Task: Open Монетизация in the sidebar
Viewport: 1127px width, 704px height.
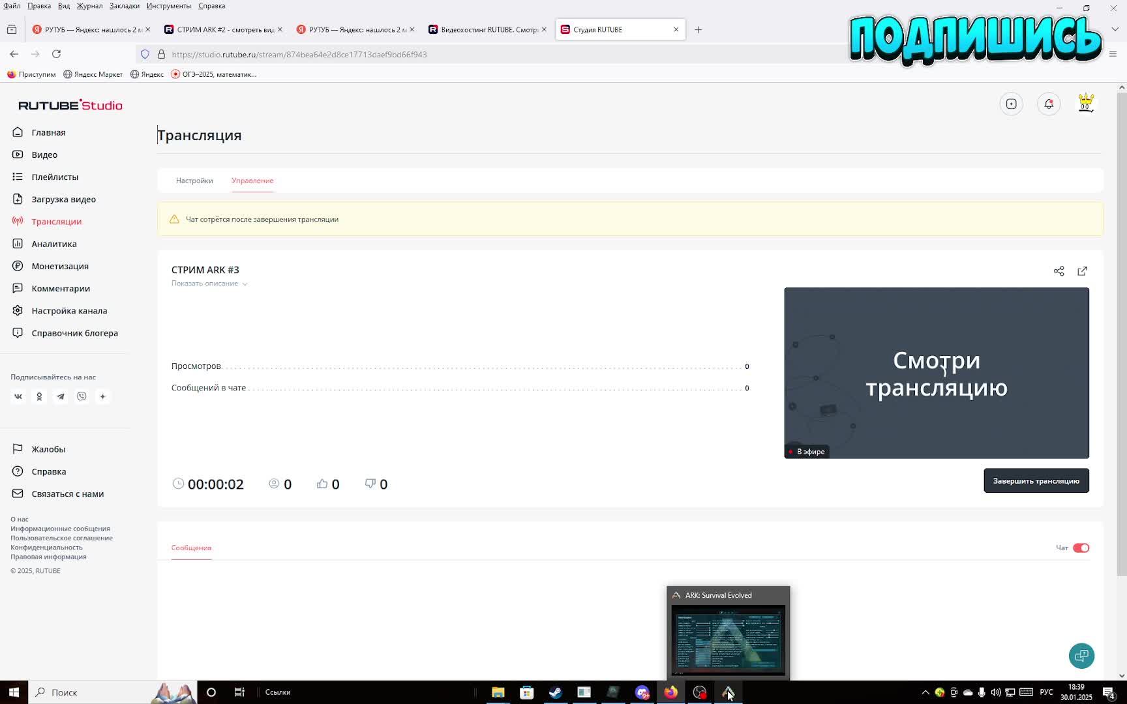Action: 60,266
